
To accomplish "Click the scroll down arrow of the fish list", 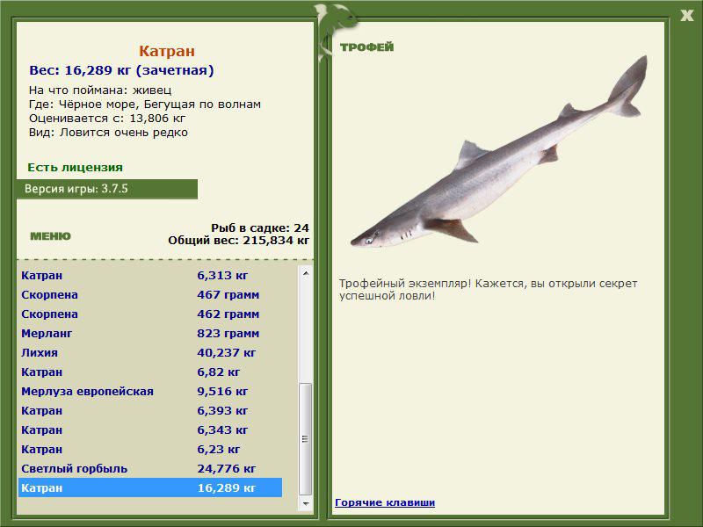I will pyautogui.click(x=305, y=503).
